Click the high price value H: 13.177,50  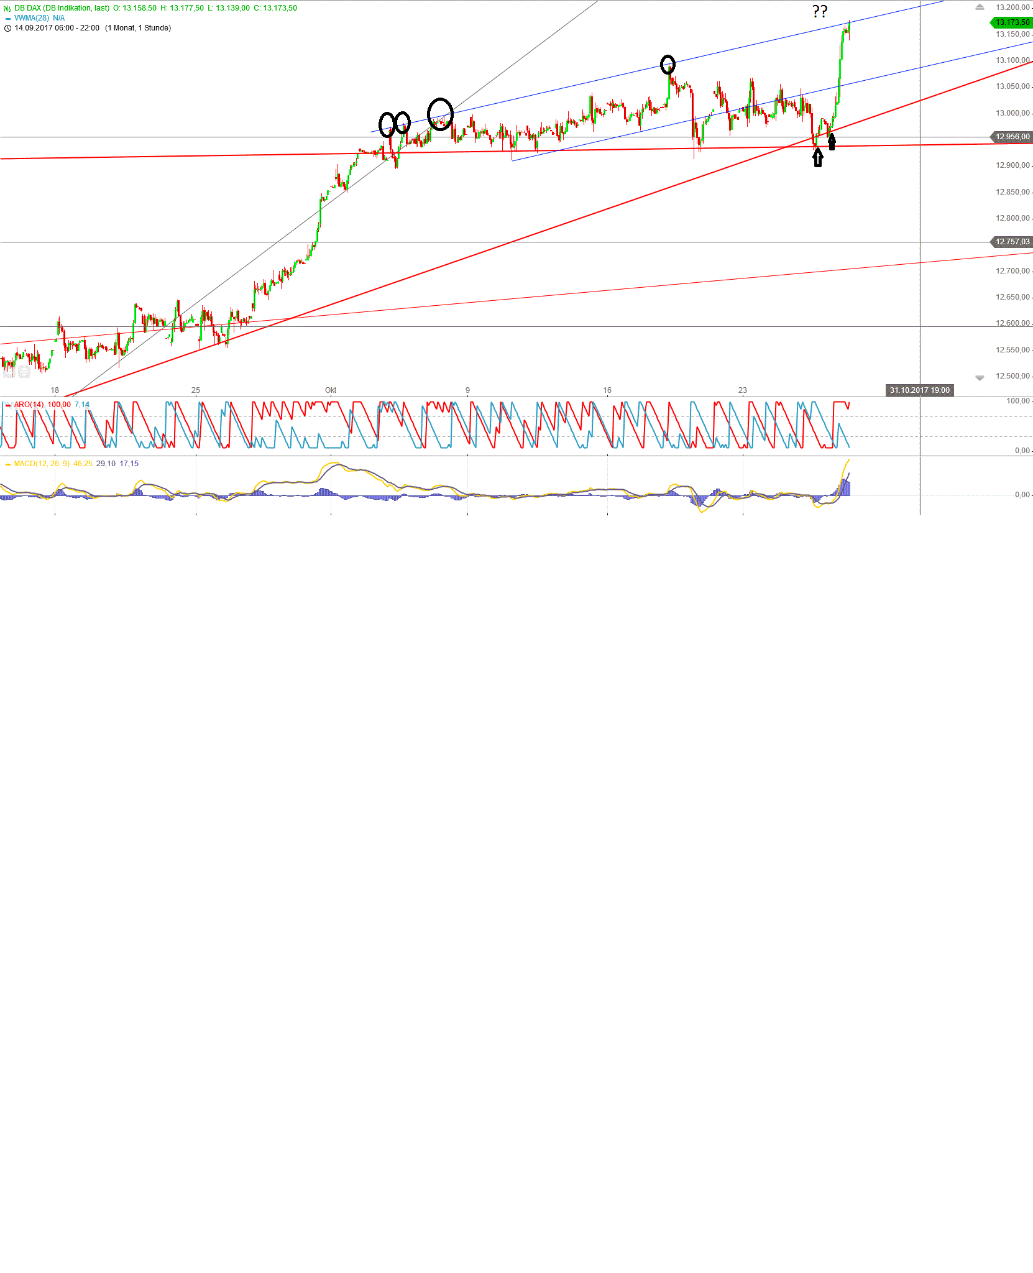[x=182, y=8]
